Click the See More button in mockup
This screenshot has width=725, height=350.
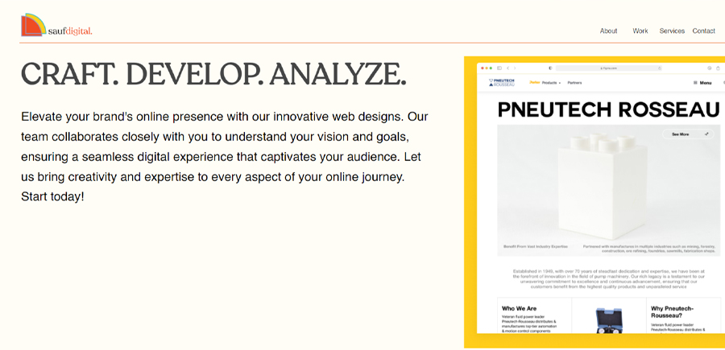coord(681,134)
